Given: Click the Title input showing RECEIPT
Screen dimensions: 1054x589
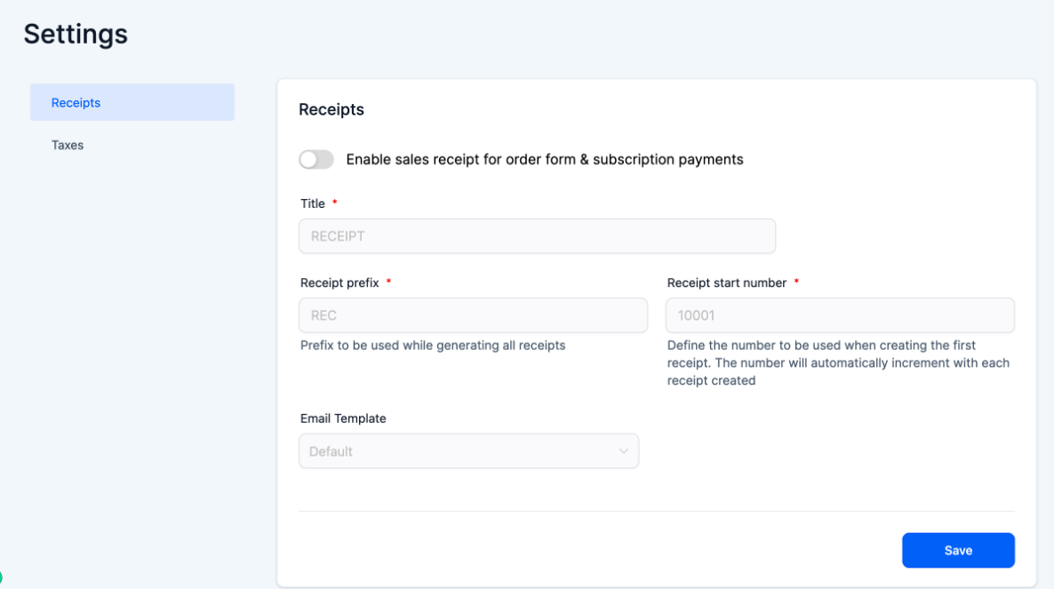Looking at the screenshot, I should coord(537,236).
